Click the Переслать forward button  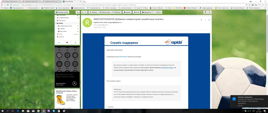[x=116, y=12]
